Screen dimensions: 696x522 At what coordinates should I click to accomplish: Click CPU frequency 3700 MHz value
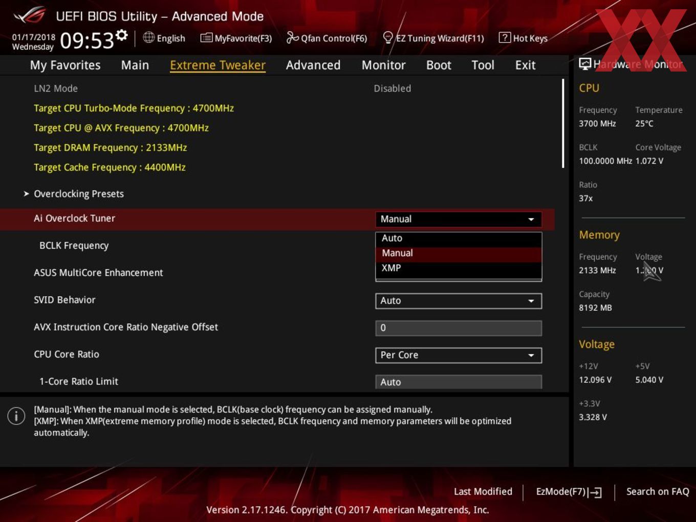[x=597, y=124]
